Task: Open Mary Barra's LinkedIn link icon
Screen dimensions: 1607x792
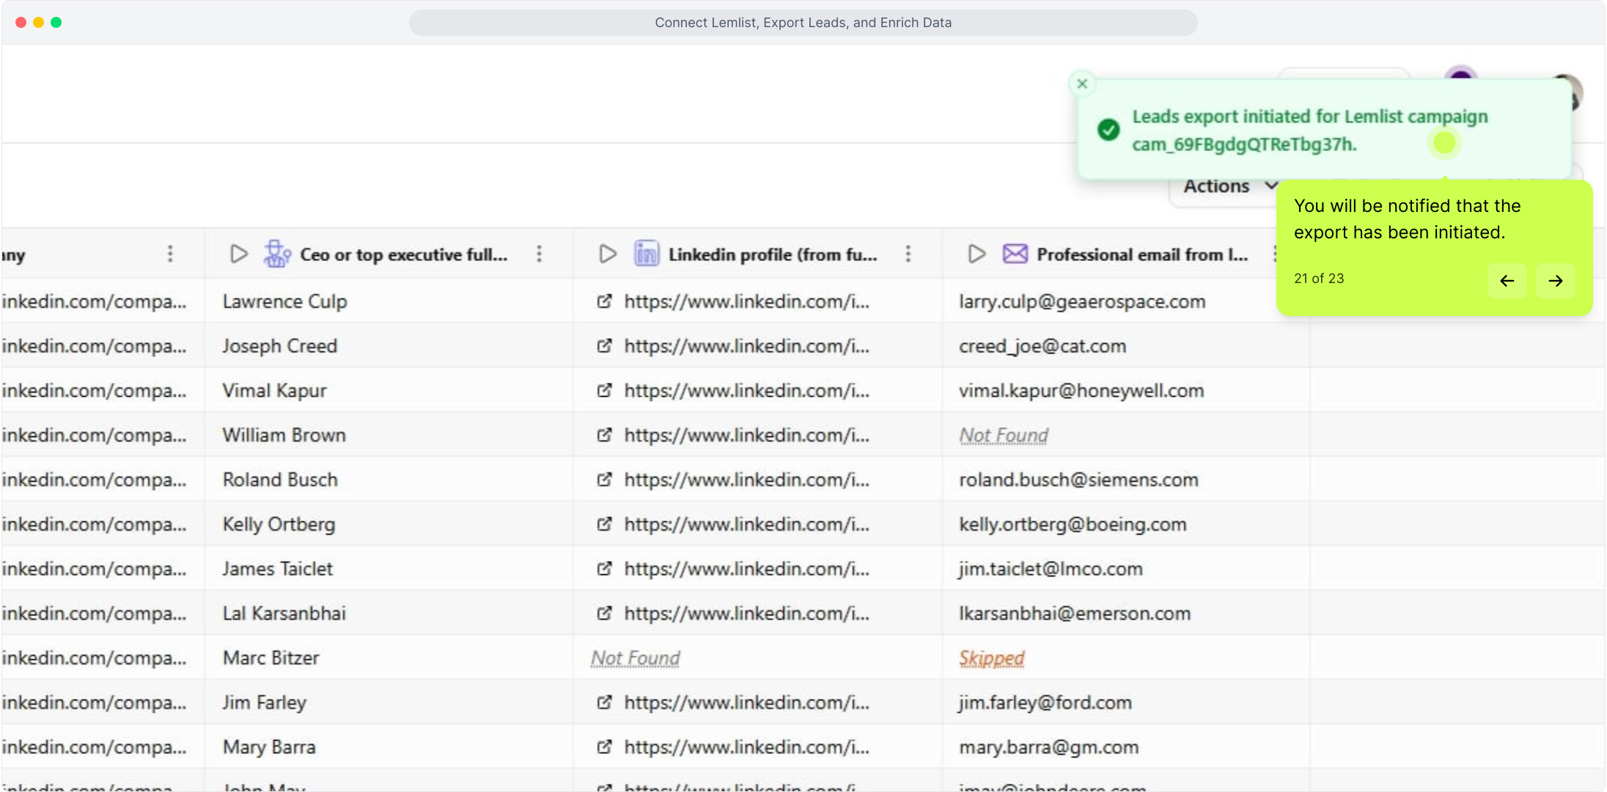Action: (x=604, y=747)
